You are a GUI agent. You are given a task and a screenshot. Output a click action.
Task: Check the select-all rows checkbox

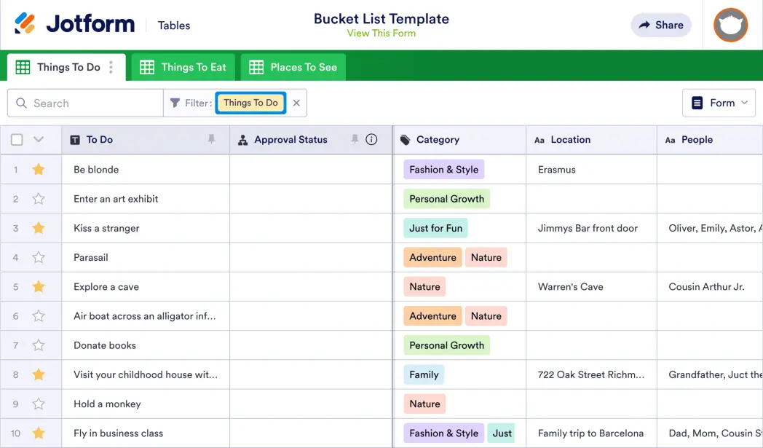click(17, 140)
